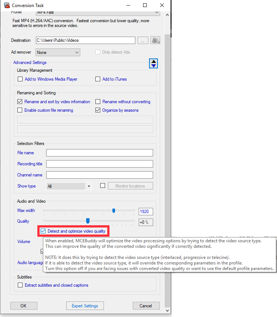Click the MCEBuddy app icon in title bar

(6, 6)
